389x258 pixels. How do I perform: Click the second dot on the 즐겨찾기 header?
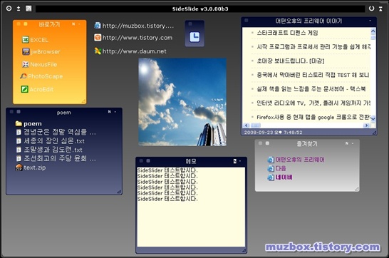267,143
